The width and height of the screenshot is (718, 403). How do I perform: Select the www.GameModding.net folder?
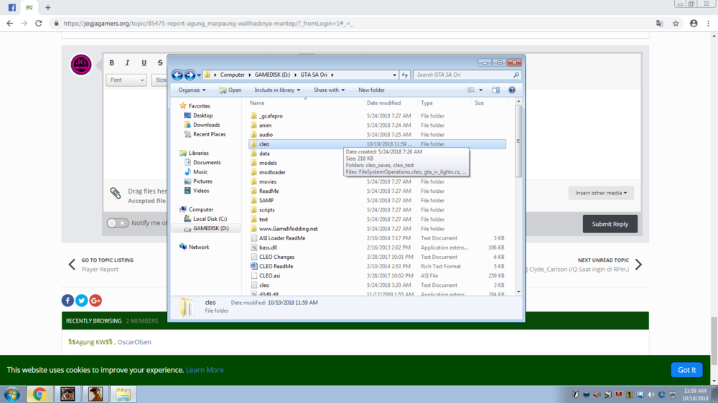(288, 229)
